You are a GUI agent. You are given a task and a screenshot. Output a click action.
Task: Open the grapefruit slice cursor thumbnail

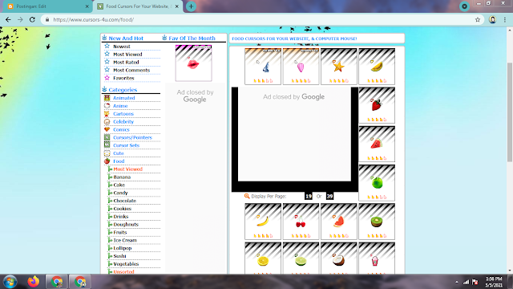point(338,222)
